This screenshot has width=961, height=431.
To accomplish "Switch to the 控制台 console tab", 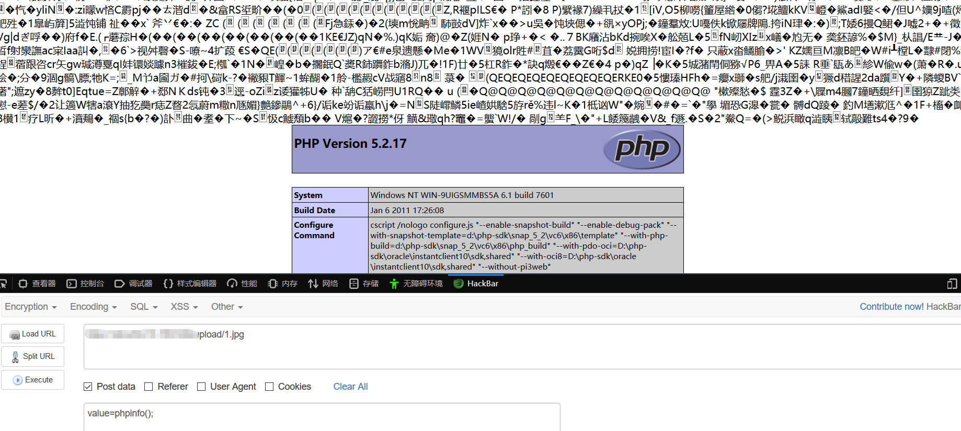I will (86, 284).
